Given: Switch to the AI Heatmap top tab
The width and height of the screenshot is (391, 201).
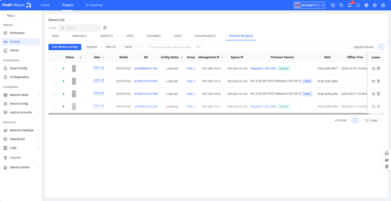Looking at the screenshot, I should (x=94, y=5).
